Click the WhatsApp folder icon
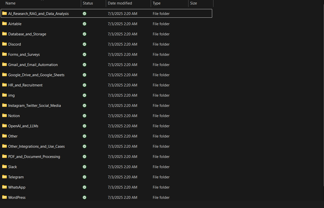 click(x=4, y=187)
